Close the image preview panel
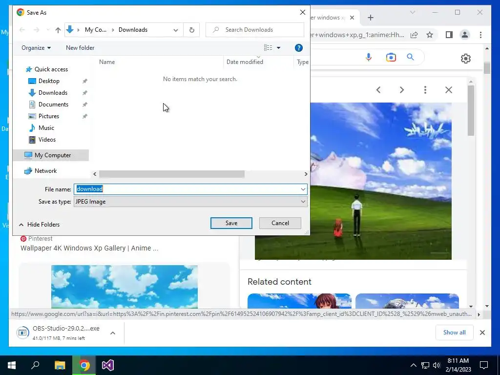This screenshot has width=500, height=375. [449, 90]
